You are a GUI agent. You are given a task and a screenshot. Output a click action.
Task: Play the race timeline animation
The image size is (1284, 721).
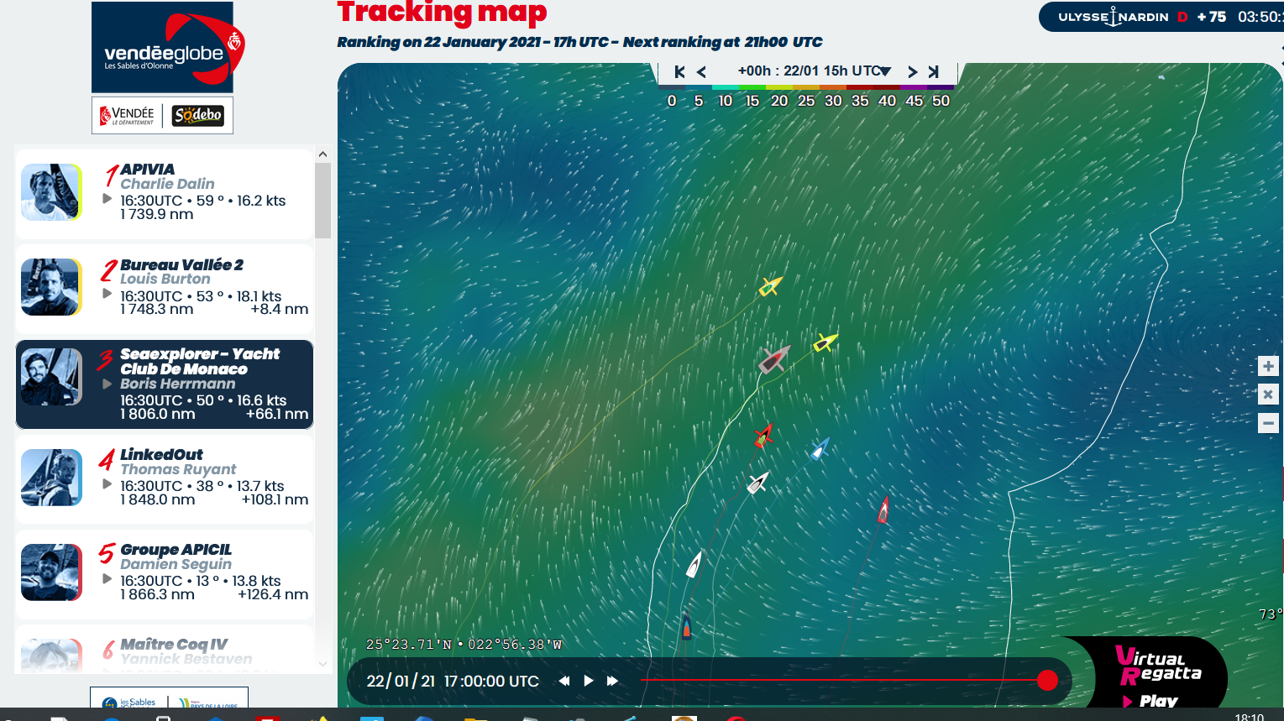pyautogui.click(x=589, y=681)
